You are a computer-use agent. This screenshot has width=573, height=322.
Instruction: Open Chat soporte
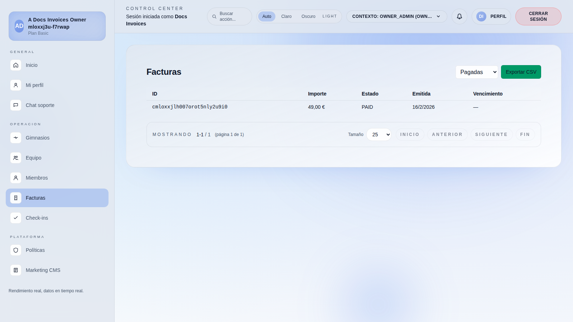pos(40,105)
